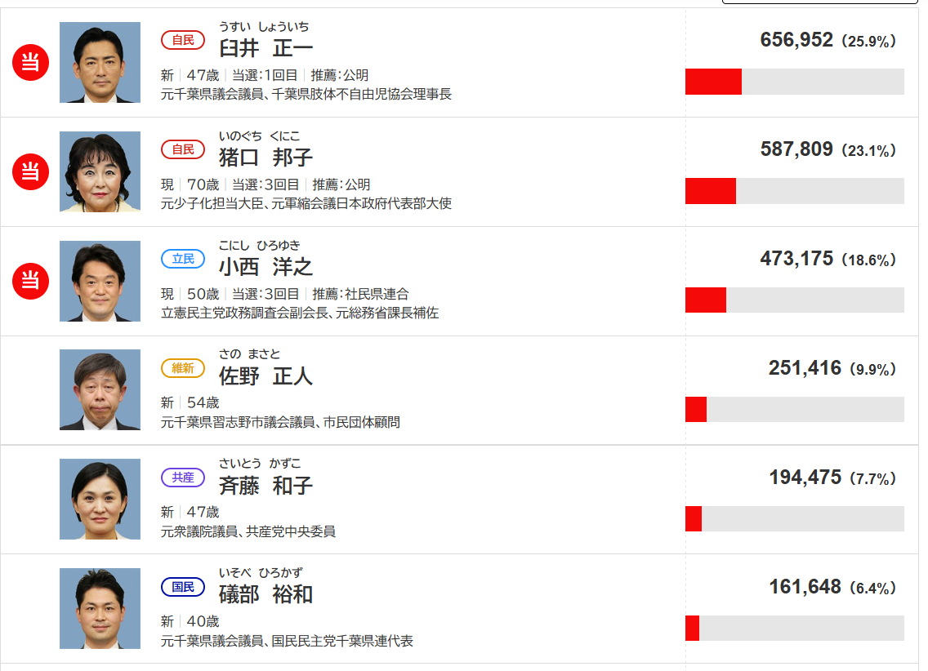Click the vote bar for 251,416 votes

point(794,409)
